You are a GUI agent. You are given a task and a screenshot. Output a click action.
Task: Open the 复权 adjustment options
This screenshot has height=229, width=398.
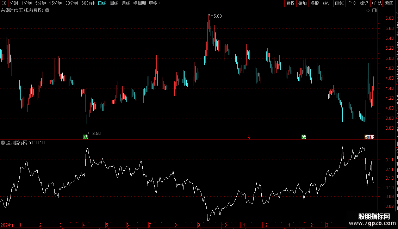tap(290, 3)
